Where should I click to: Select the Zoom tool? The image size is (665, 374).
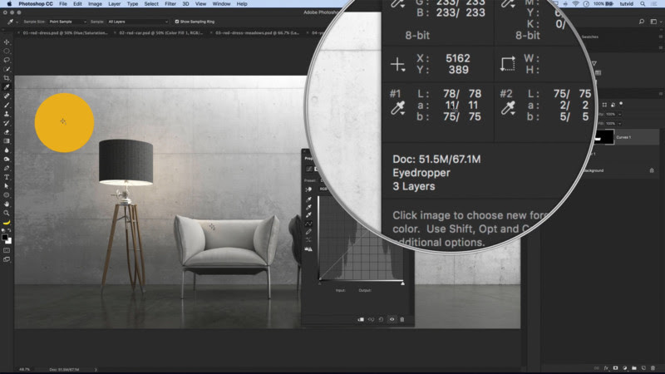(7, 213)
